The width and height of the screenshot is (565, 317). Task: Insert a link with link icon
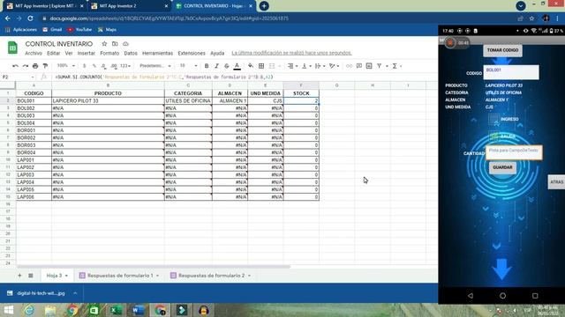point(349,66)
